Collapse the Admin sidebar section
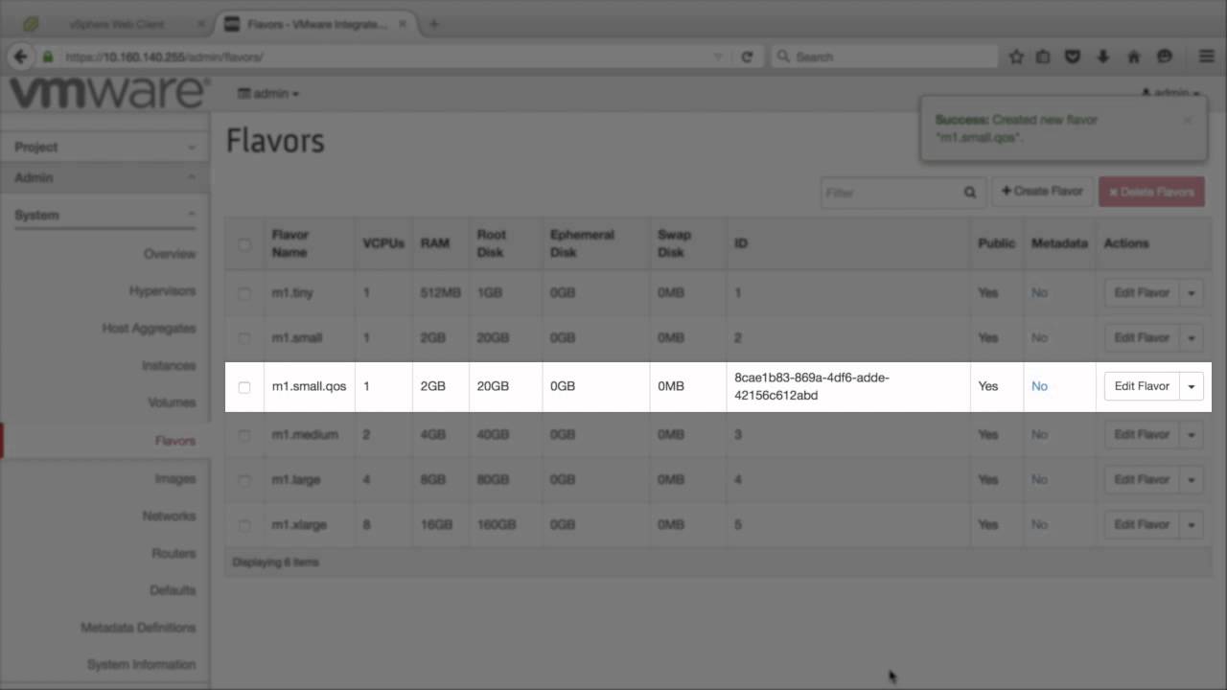 104,177
